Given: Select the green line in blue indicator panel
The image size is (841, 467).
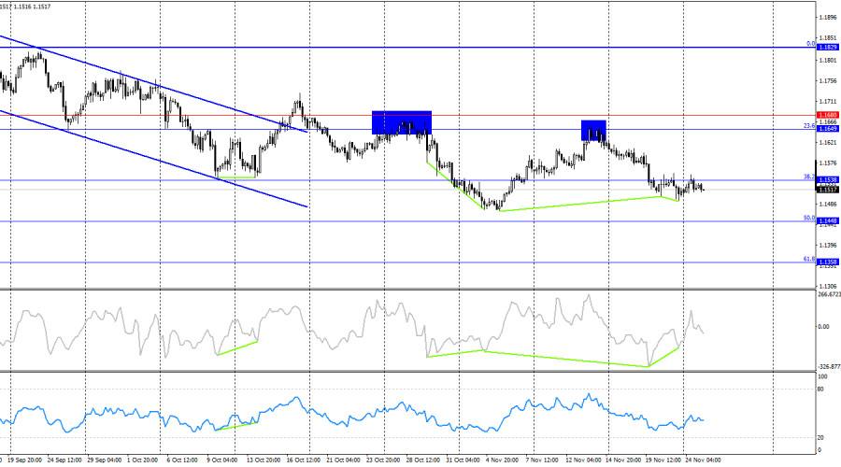Looking at the screenshot, I should point(236,425).
